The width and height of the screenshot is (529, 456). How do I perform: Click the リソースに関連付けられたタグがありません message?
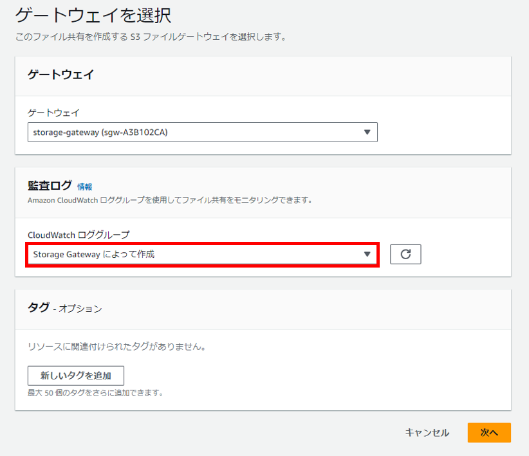pos(116,347)
